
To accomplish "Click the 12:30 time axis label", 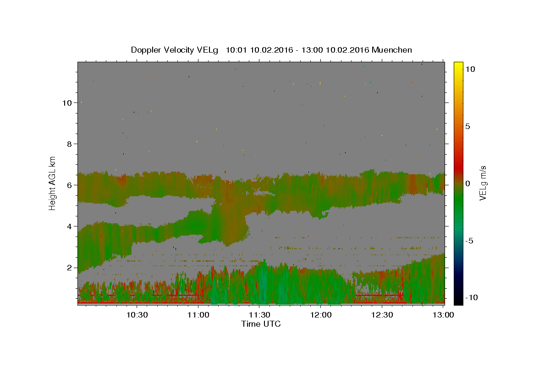I will point(382,315).
